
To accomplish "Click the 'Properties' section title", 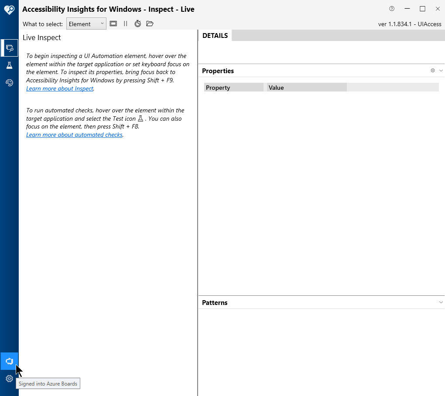I will 218,71.
